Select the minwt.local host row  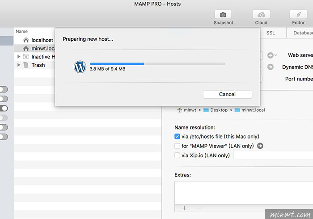click(x=34, y=48)
